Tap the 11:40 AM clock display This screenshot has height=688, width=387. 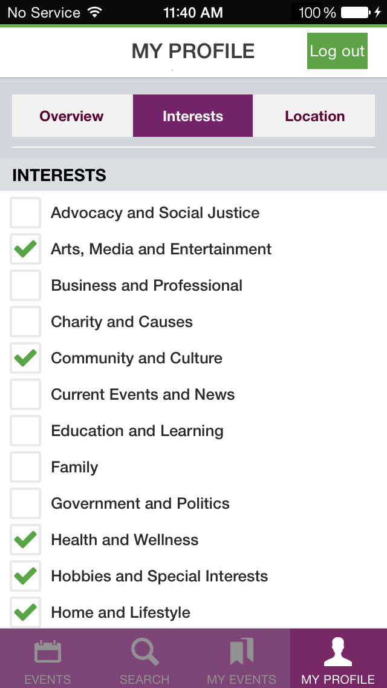193,11
